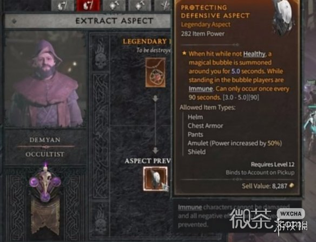Click the gold coin icon beside Sell Value

pos(292,185)
